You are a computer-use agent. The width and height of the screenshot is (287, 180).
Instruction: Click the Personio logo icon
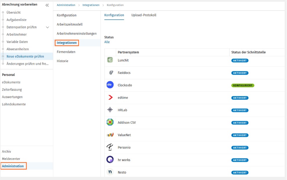110,147
